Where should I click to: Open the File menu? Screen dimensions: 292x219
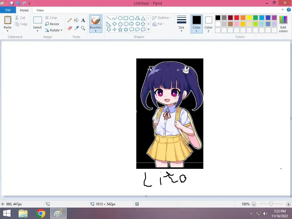pyautogui.click(x=8, y=10)
